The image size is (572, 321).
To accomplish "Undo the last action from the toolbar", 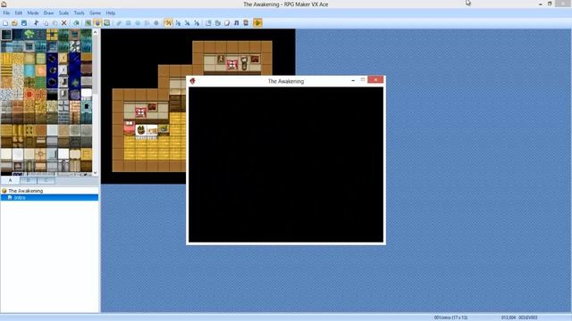I will coord(76,23).
